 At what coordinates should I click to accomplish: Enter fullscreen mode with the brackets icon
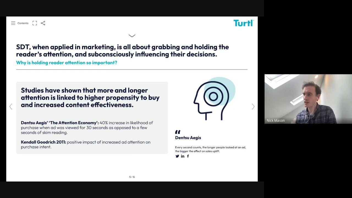coord(35,23)
